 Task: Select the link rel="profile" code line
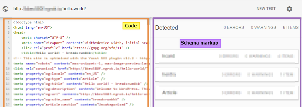click(x=75, y=48)
